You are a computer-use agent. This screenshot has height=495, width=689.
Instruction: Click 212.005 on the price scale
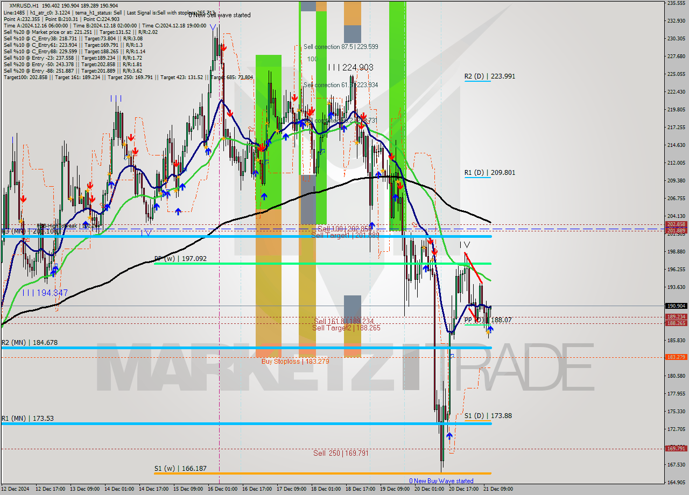[x=676, y=162]
